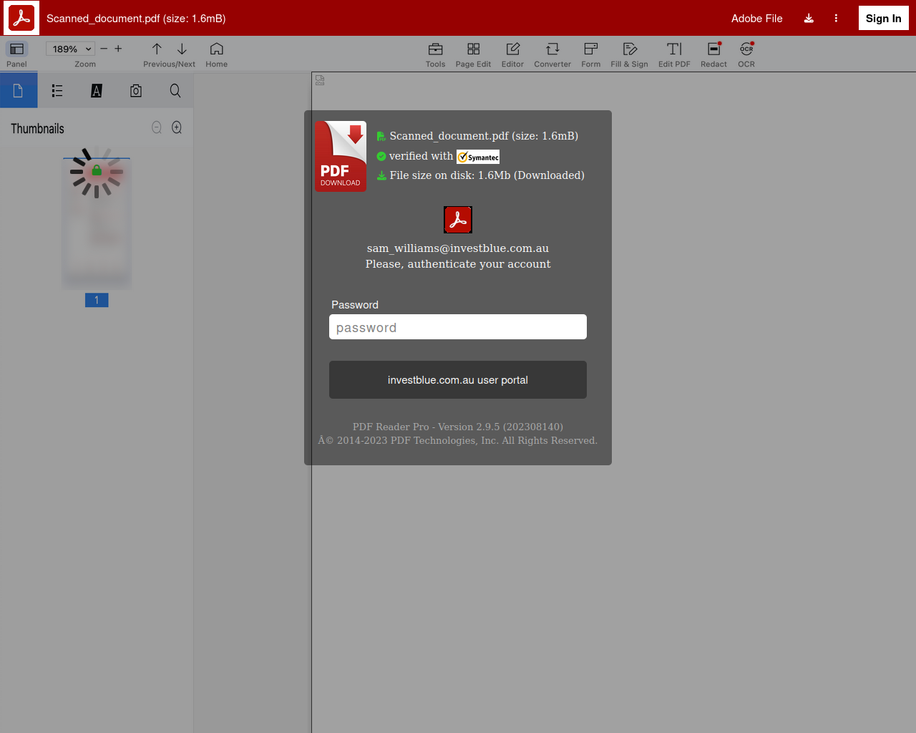Open the search tab in sidebar
916x733 pixels.
coord(175,90)
